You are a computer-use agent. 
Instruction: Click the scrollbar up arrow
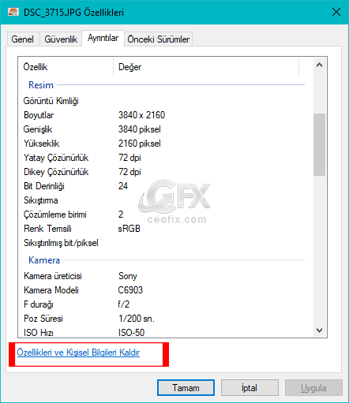319,65
